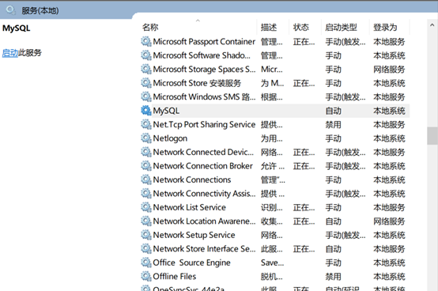The width and height of the screenshot is (438, 291).
Task: Select Microsoft Windows SMS 路... service
Action: pos(204,97)
